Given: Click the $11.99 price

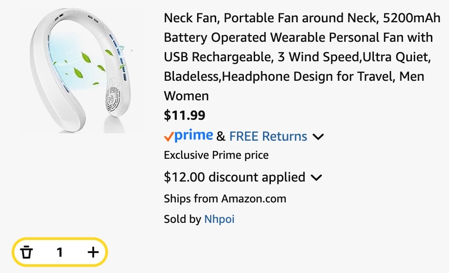Looking at the screenshot, I should coord(185,115).
